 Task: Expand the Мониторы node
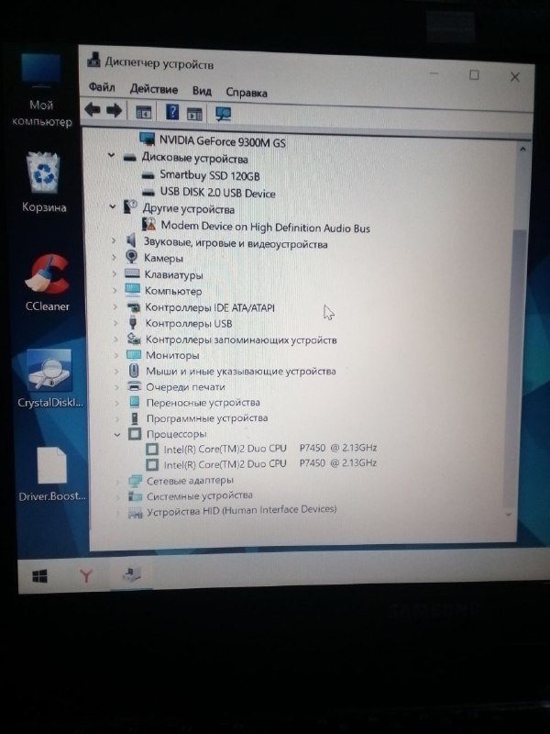[116, 355]
